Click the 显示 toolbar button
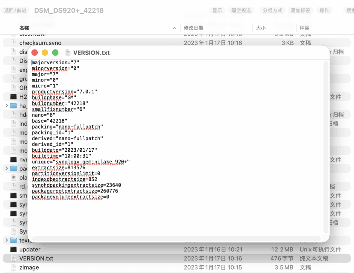 tap(217, 10)
